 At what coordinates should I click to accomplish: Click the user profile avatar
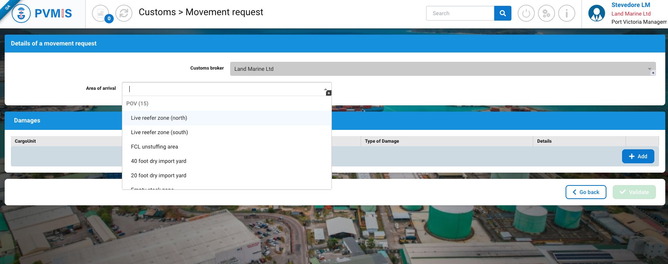(596, 14)
